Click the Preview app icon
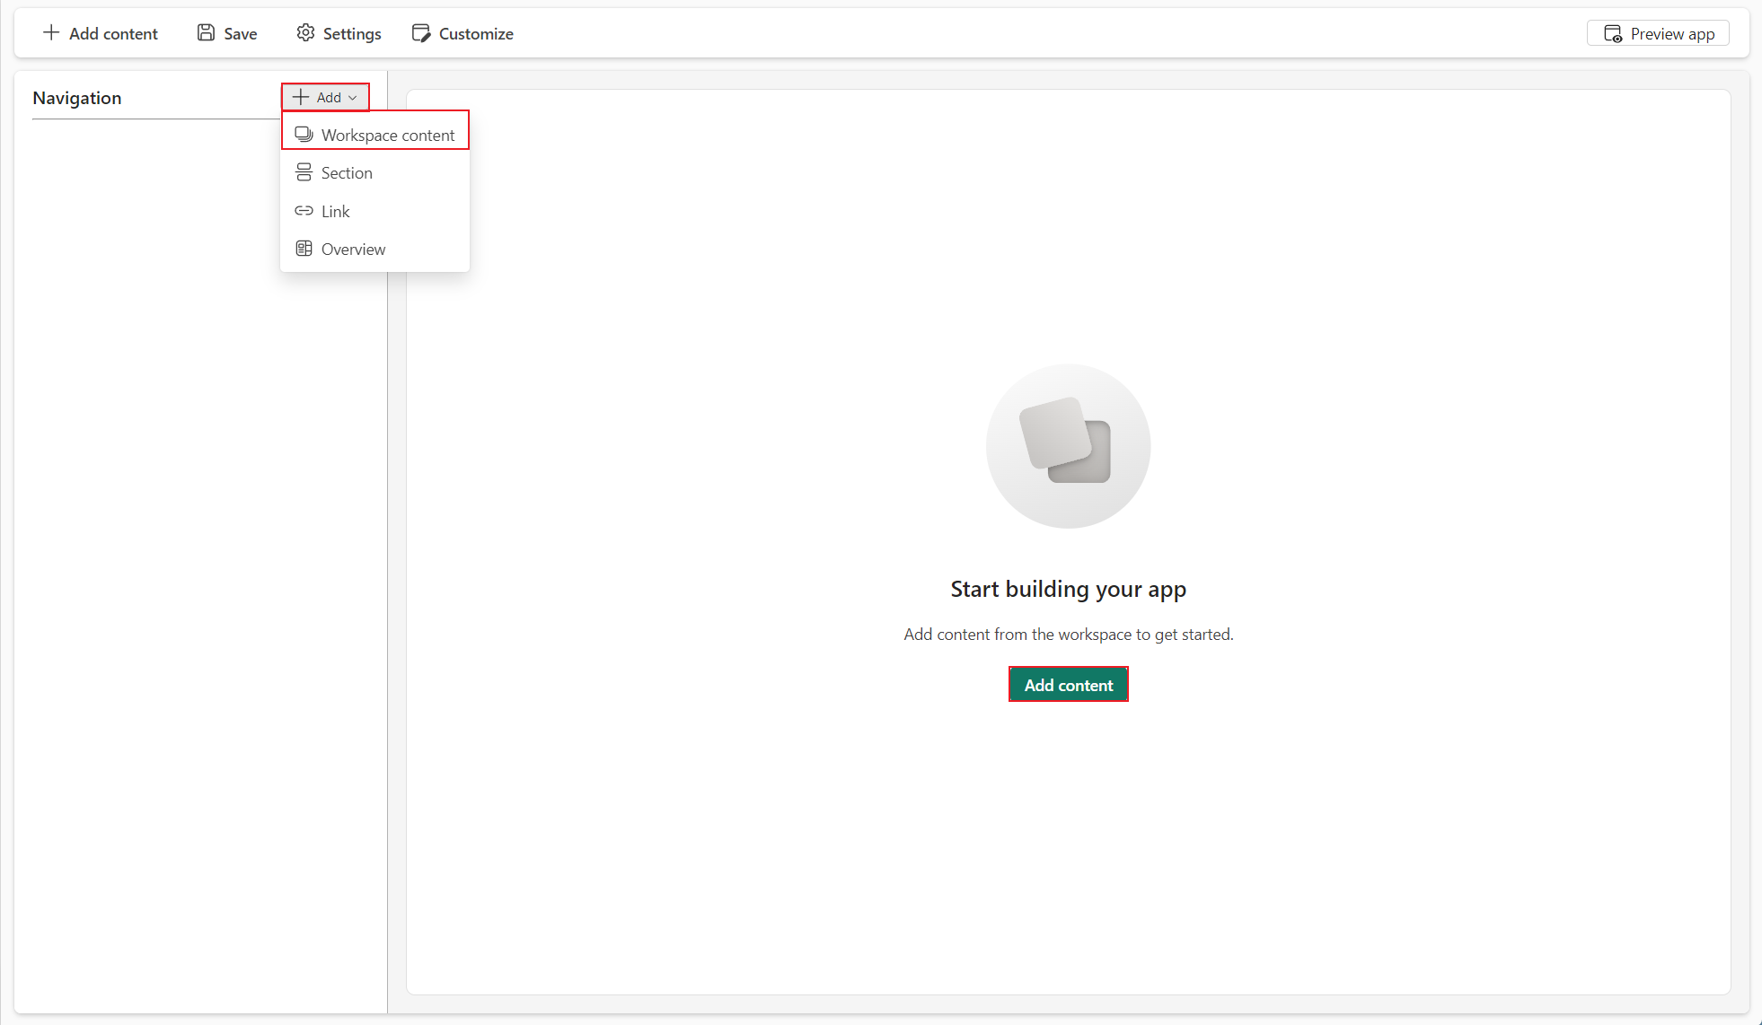Viewport: 1762px width, 1025px height. (1613, 34)
